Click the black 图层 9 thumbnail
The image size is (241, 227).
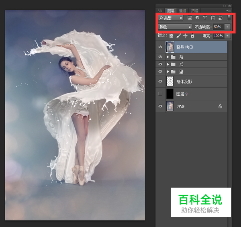click(x=170, y=94)
